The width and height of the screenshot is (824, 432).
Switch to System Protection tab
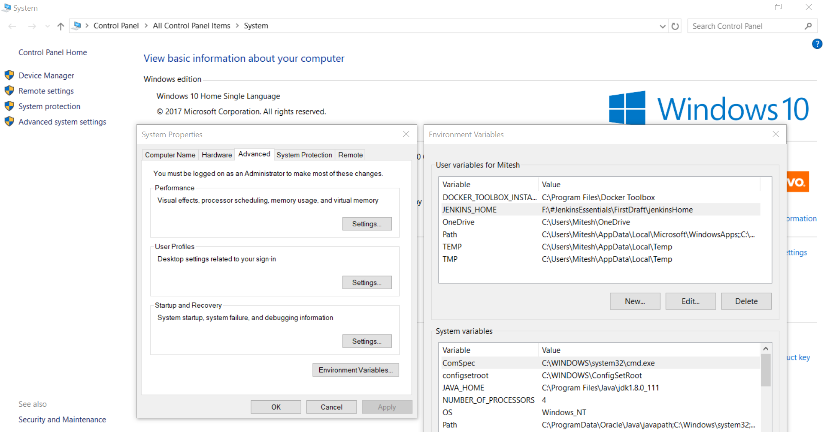304,155
